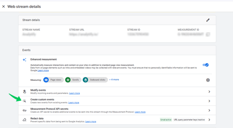
Task: Click the pencil edit icon in Stream details
Action: pyautogui.click(x=208, y=20)
